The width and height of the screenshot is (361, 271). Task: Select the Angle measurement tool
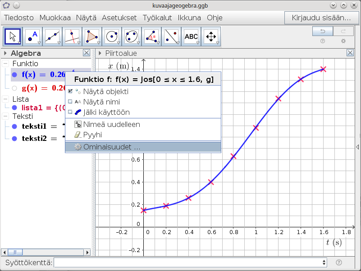(x=152, y=36)
